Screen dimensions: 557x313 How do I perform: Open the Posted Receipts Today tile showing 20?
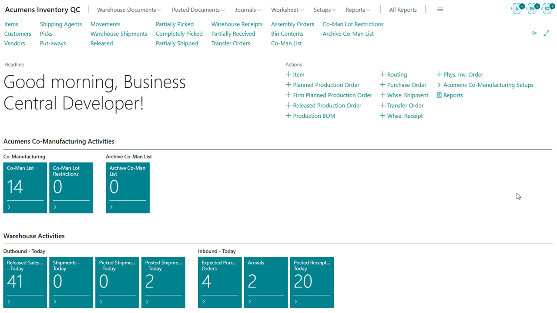[x=312, y=282]
